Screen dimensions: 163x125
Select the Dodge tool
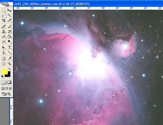pos(9,41)
